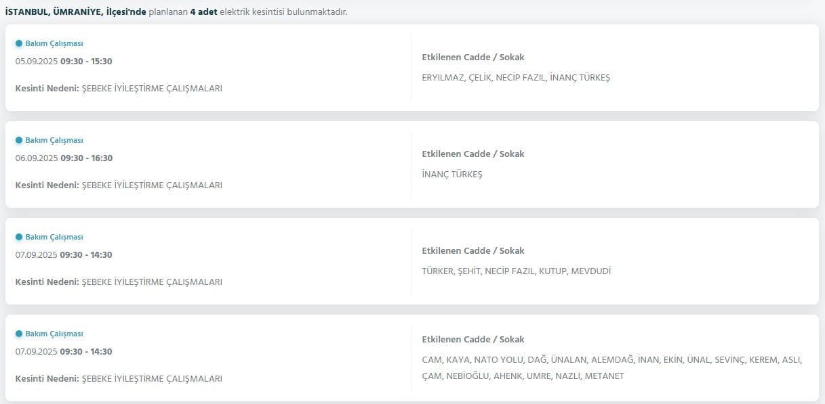Click the TÜRKER, ŞEHİT, NECİP FAZIL street list
The image size is (825, 404).
click(x=517, y=271)
